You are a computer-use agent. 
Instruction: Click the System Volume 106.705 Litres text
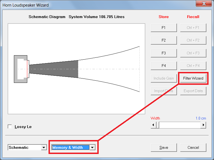(x=97, y=17)
